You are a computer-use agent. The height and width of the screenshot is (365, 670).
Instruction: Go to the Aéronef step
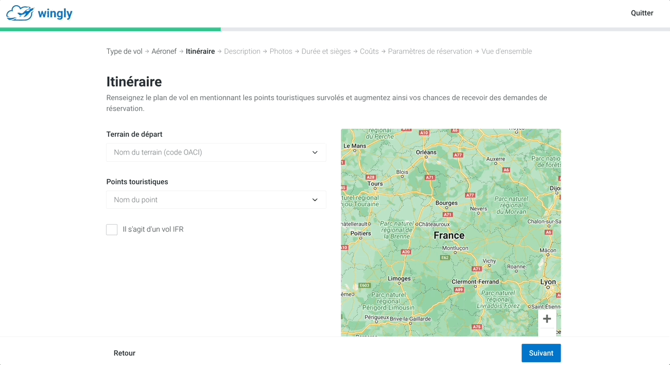click(x=164, y=51)
